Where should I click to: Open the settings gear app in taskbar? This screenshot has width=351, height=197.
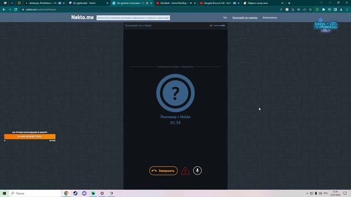coord(102,193)
